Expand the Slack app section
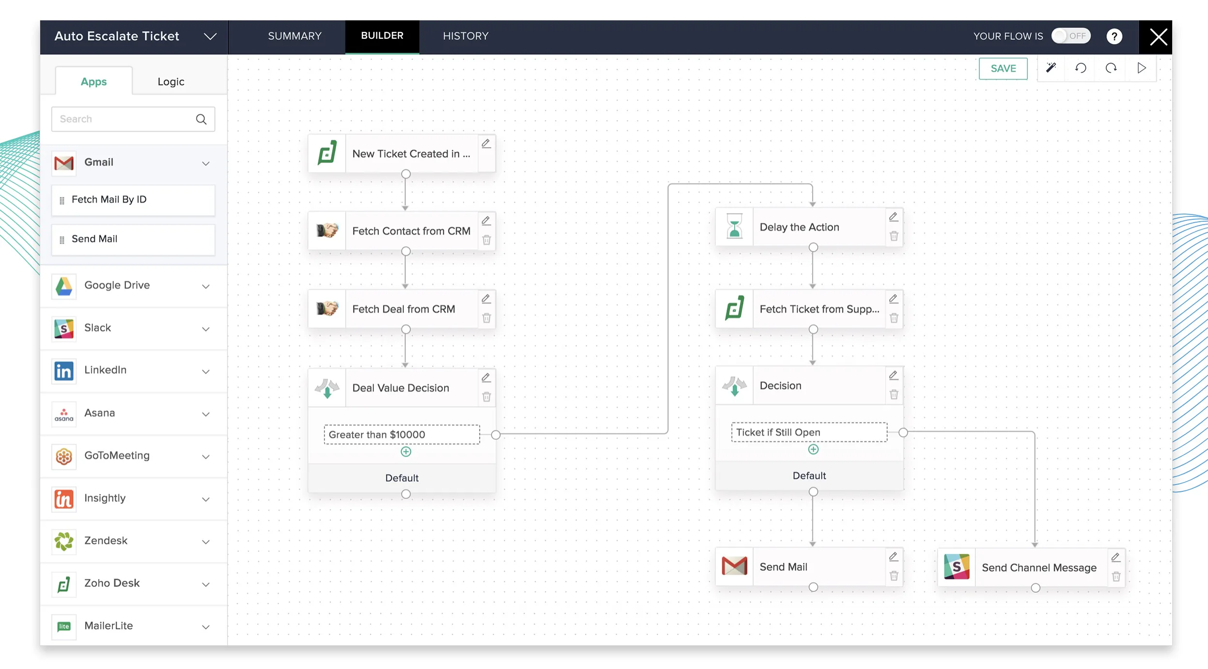The image size is (1208, 669). [206, 329]
